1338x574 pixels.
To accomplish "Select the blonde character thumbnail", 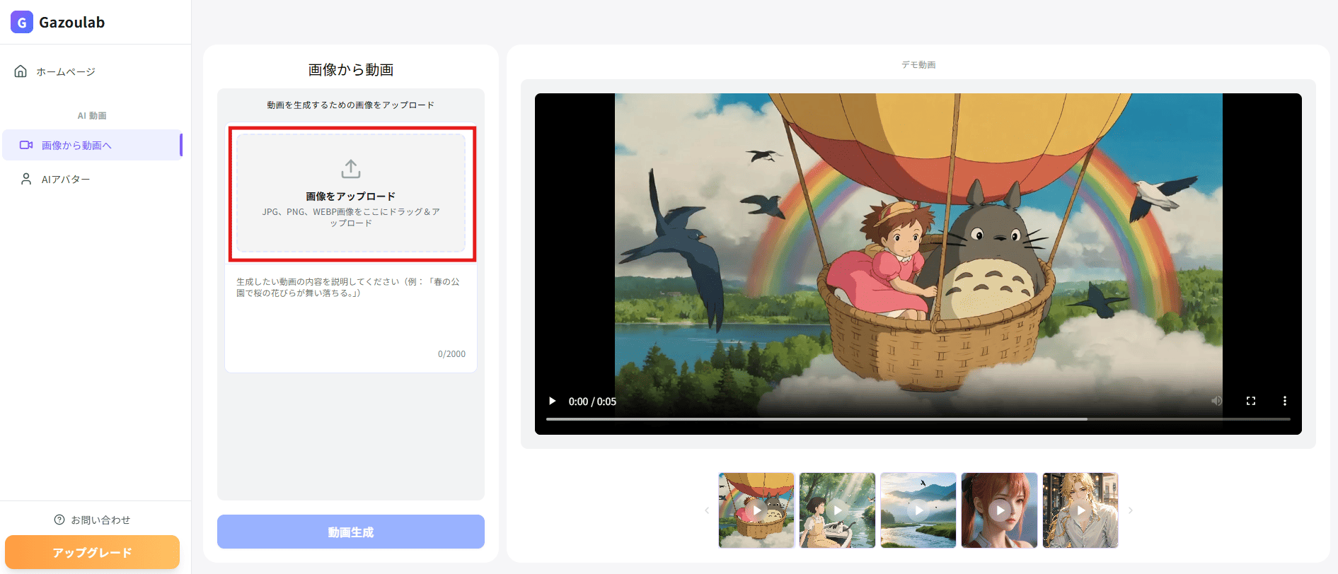I will pyautogui.click(x=1080, y=510).
